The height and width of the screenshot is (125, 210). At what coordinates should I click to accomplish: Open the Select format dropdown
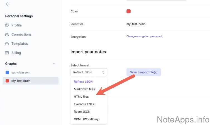pos(89,72)
